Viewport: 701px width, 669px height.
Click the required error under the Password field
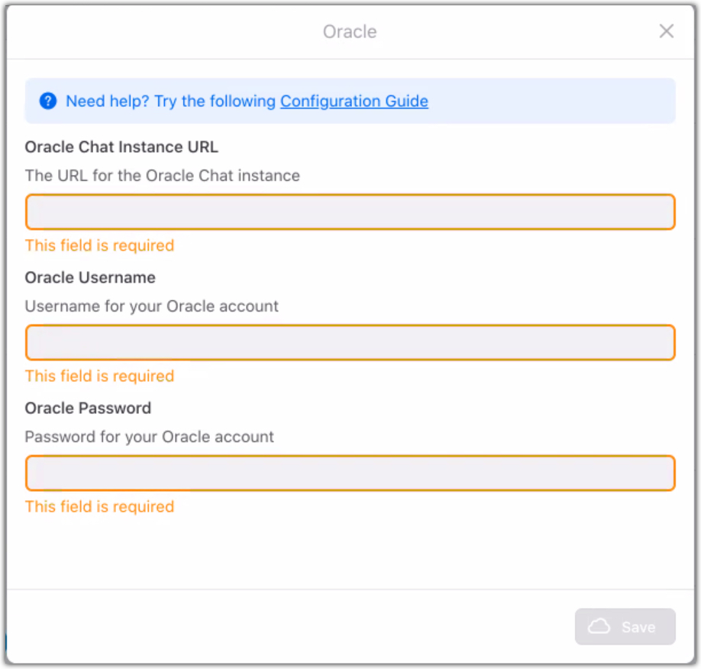pos(99,506)
